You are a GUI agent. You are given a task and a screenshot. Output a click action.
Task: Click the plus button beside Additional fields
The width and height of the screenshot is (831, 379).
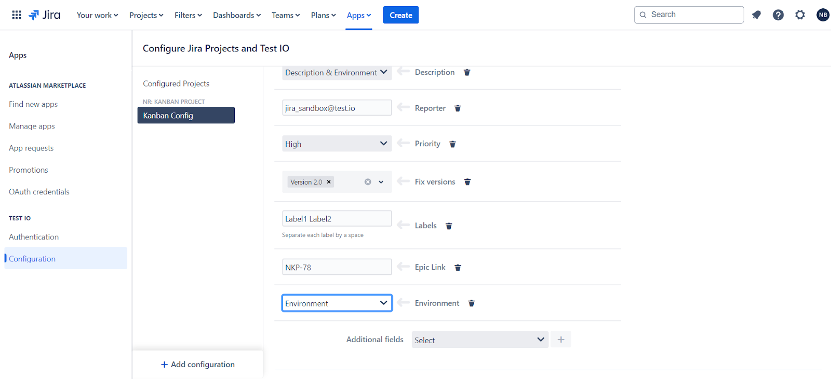561,340
